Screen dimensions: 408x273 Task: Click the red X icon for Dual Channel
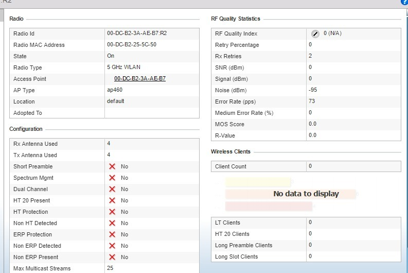[x=112, y=189]
